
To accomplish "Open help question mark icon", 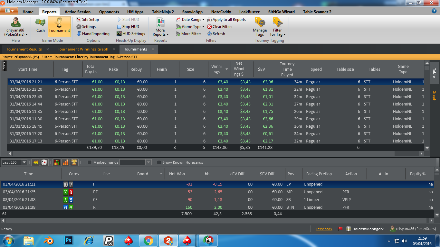I will (x=434, y=11).
